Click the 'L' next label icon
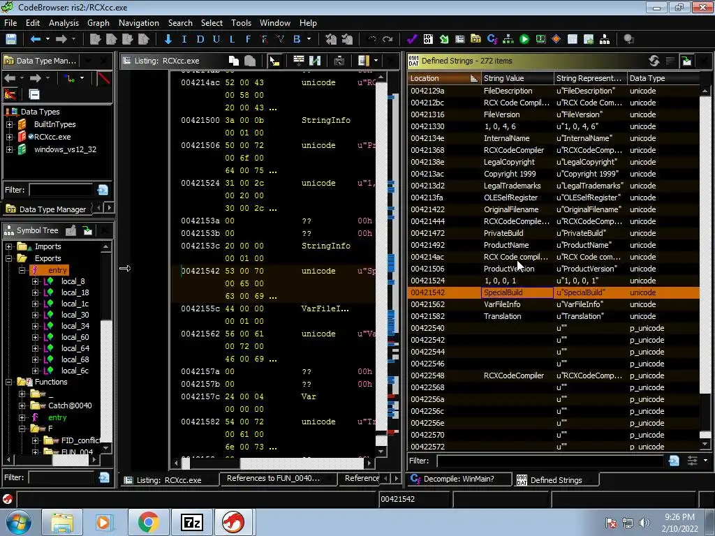 (x=232, y=39)
